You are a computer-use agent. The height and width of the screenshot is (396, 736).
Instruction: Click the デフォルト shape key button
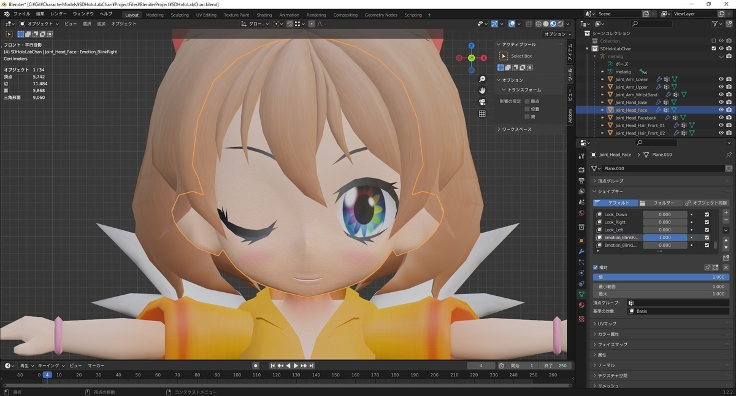615,203
